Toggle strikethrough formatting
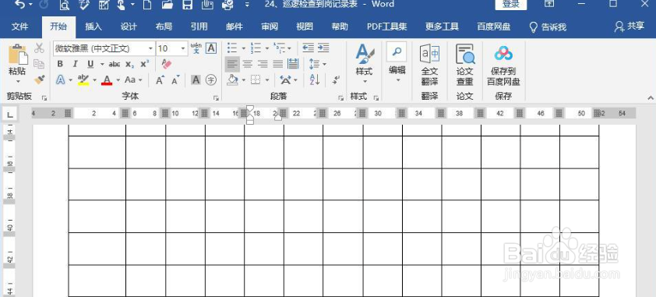This screenshot has height=297, width=656. click(x=115, y=64)
